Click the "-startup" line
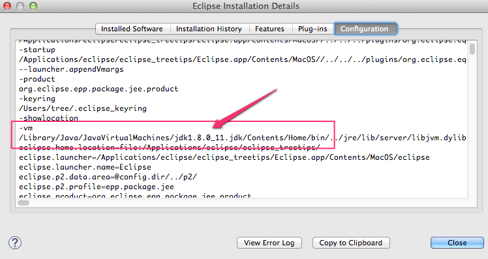Image resolution: width=488 pixels, height=259 pixels. [x=37, y=50]
